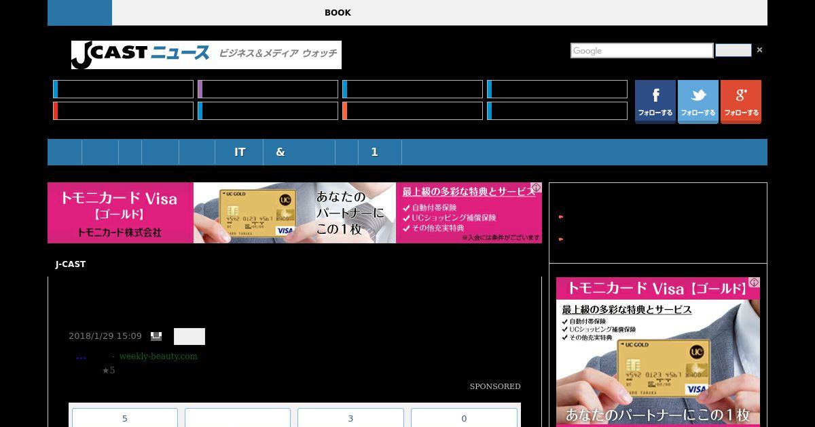Open the J-CAST News logo homepage
This screenshot has height=427, width=815.
206,55
